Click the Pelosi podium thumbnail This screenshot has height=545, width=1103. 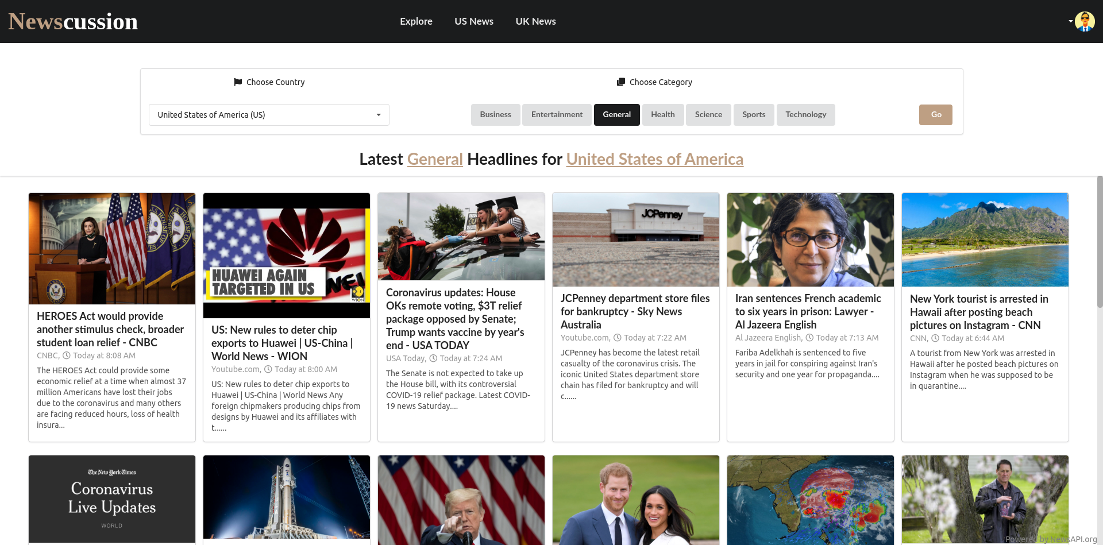112,249
